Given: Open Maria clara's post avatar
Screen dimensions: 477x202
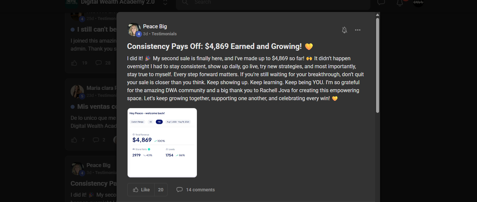Looking at the screenshot, I should 77,92.
